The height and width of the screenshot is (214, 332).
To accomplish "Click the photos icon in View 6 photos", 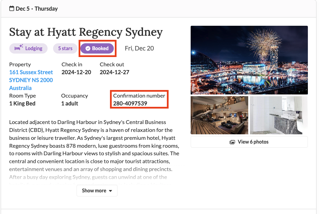I will tap(232, 142).
